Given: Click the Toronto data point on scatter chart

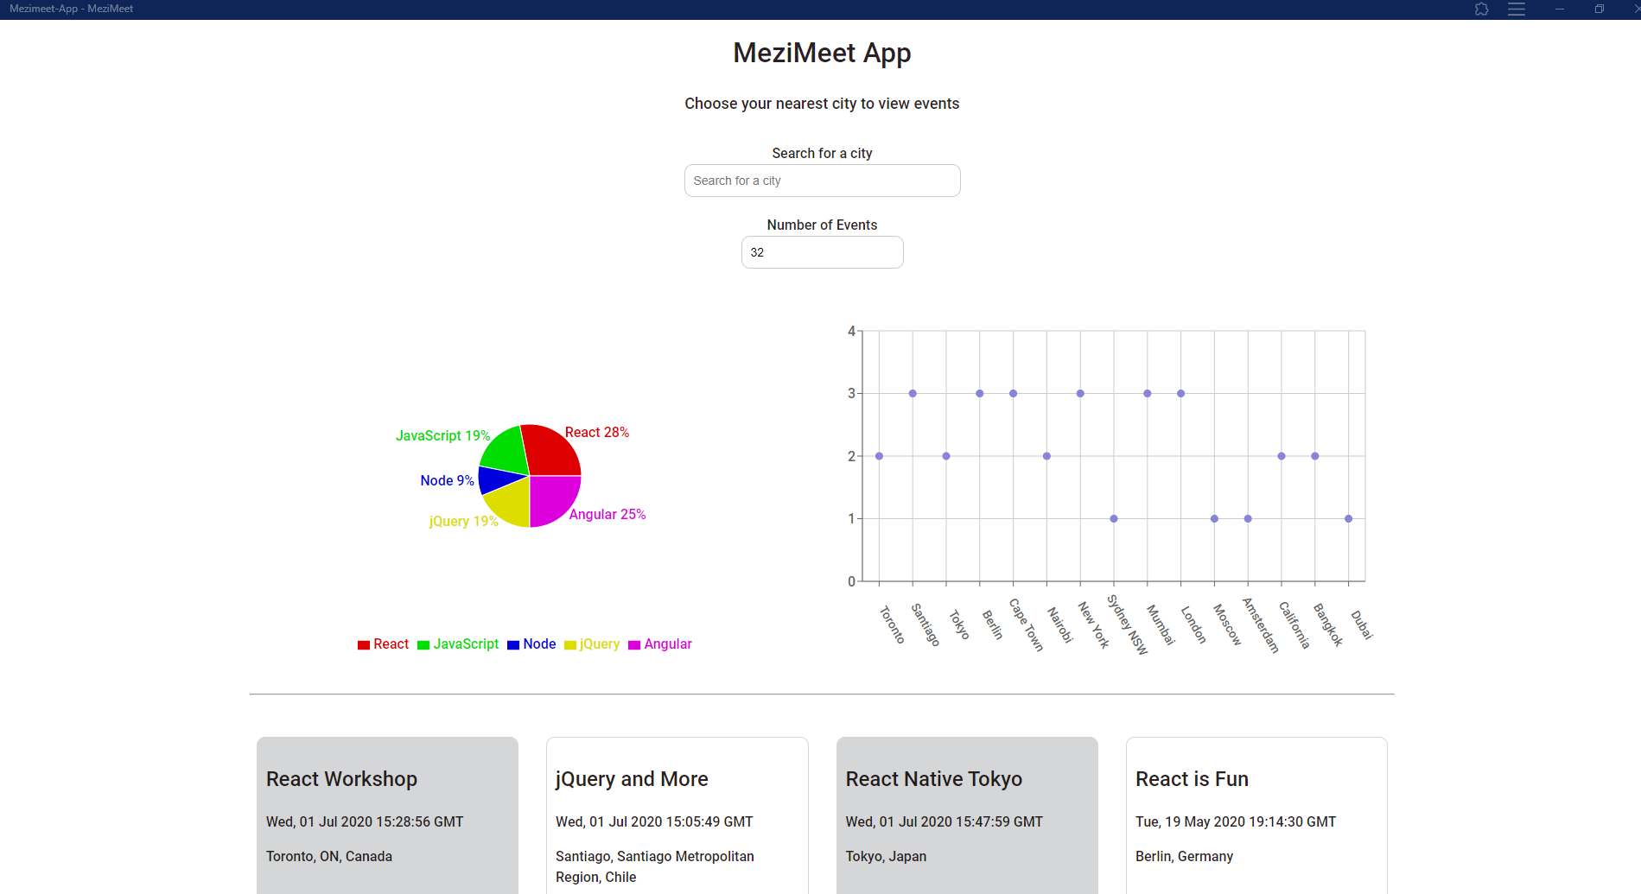Looking at the screenshot, I should pyautogui.click(x=879, y=456).
